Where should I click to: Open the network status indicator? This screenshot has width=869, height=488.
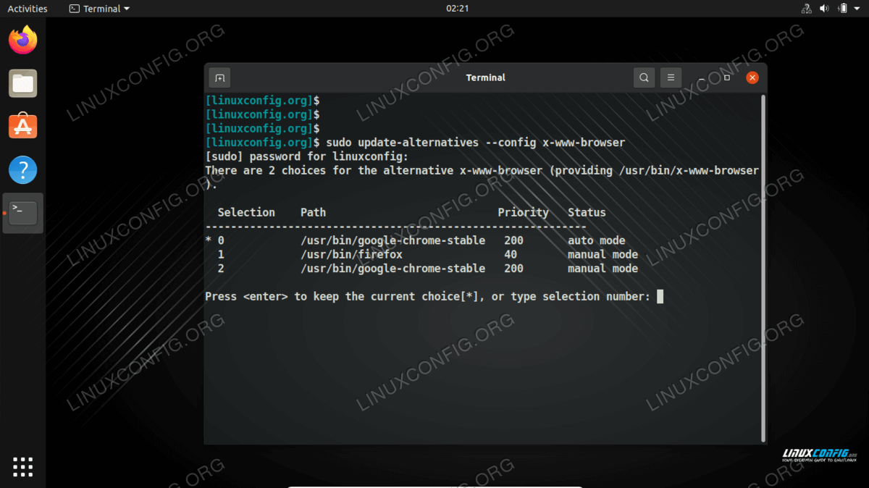click(807, 9)
